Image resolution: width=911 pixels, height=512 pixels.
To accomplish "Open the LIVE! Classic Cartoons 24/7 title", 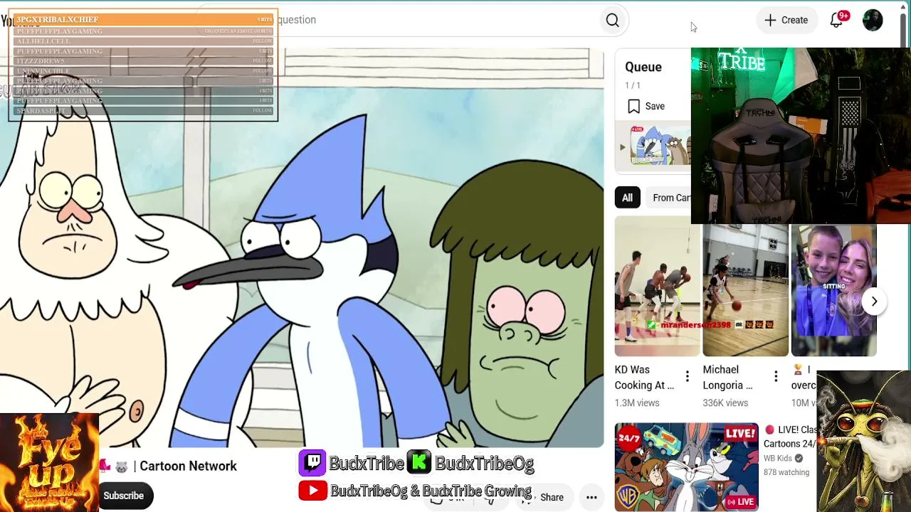I will click(x=790, y=437).
